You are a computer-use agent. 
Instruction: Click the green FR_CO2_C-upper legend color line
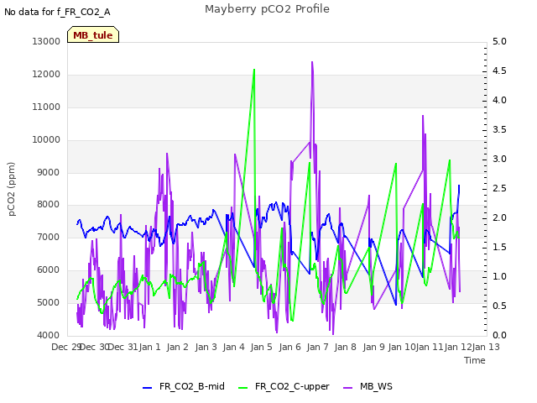pos(242,388)
